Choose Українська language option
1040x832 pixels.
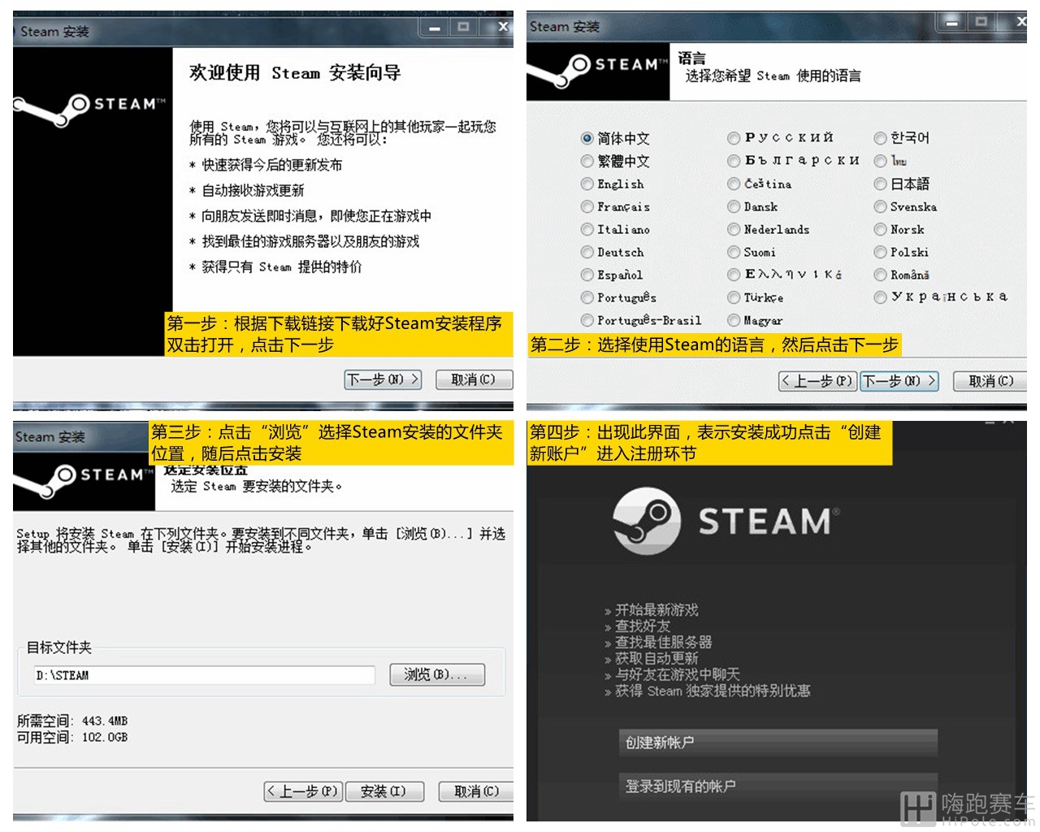(x=880, y=297)
